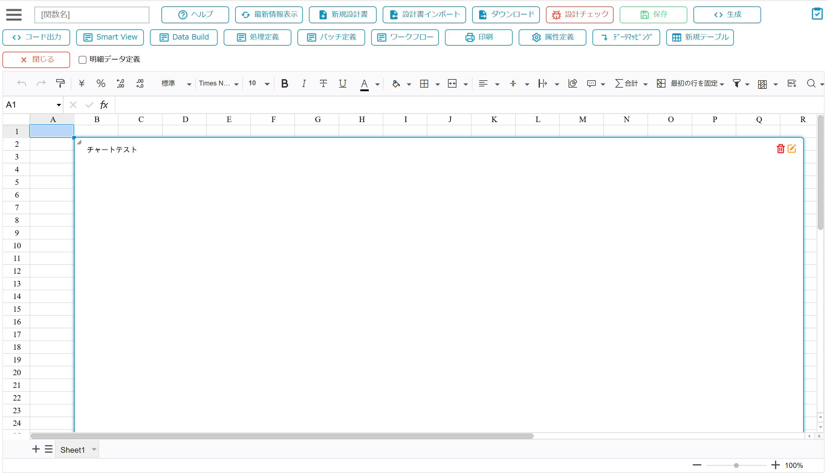Click the 設計チェック button
The width and height of the screenshot is (827, 473).
click(580, 14)
